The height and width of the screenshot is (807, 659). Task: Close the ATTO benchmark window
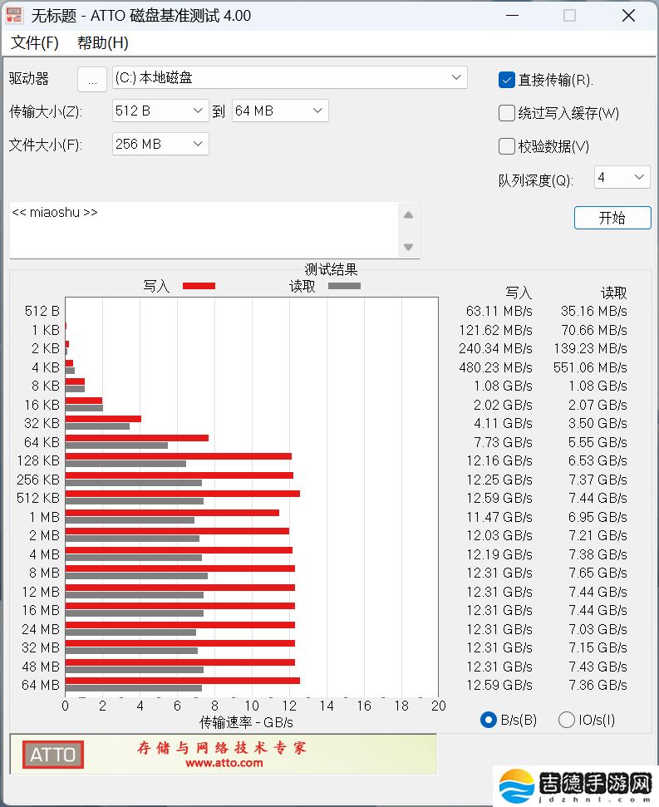[x=628, y=16]
